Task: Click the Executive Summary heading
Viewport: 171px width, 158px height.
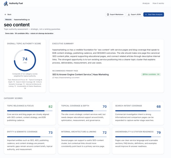Action: pos(63,44)
